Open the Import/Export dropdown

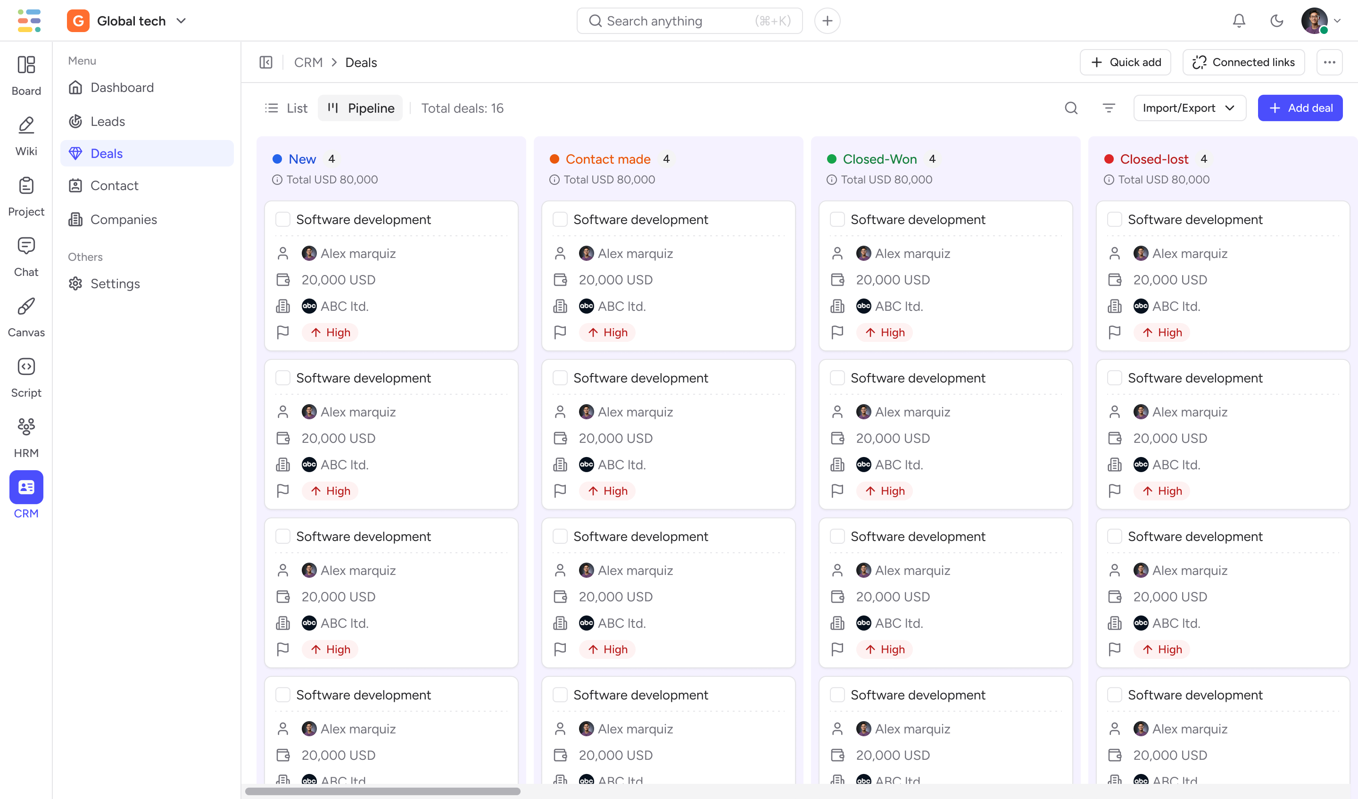[1189, 108]
